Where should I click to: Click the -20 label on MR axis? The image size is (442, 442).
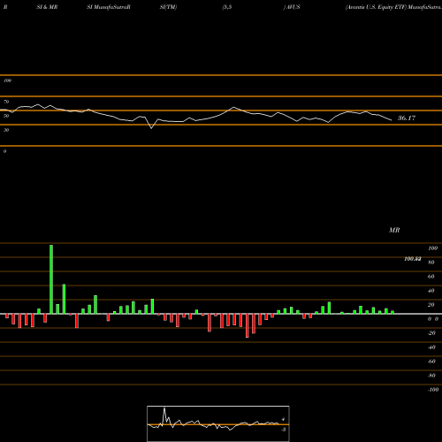431,333
